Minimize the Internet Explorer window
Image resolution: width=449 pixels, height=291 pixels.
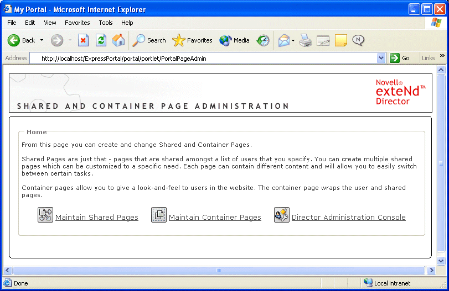[x=414, y=9]
